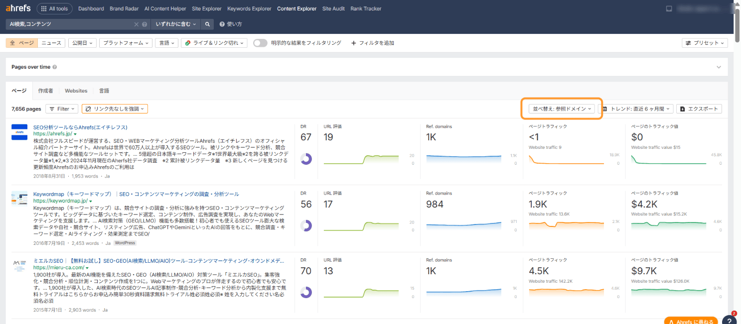Open SEO分析ツールならAhrefs result title
Viewport: 741px width, 324px height.
(x=80, y=127)
